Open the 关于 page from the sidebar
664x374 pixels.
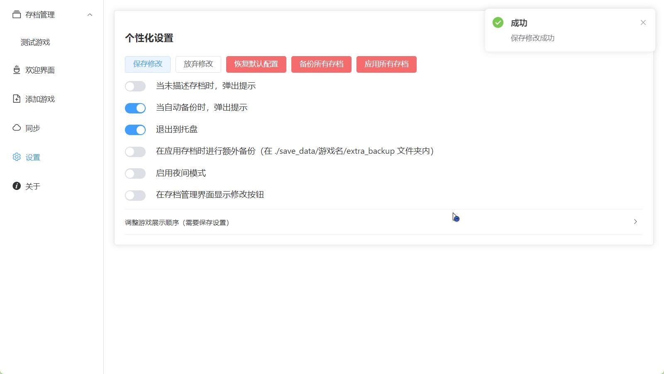(x=32, y=186)
